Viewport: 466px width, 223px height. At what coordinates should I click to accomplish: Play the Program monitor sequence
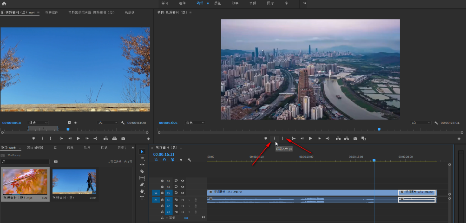pos(310,138)
